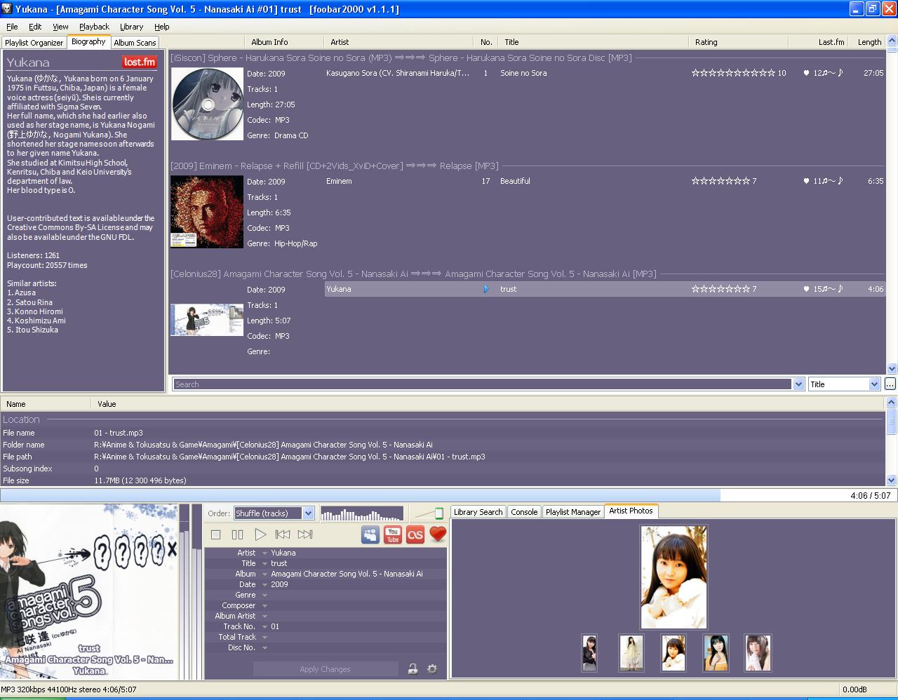Click the heart icon in Eminem Beautiful row

pos(806,181)
